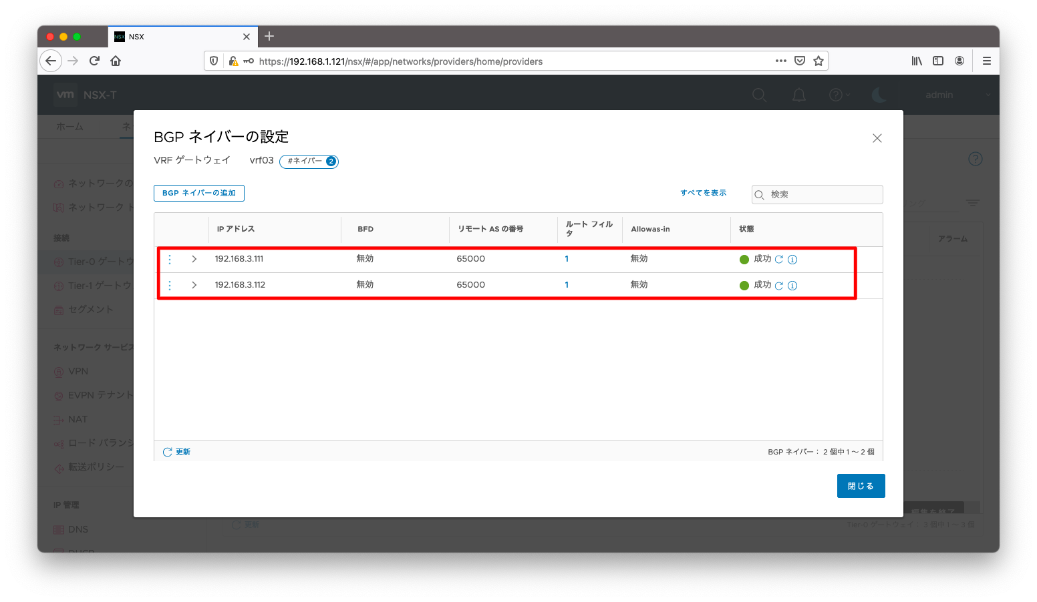Click the connection lock warning icon

click(233, 61)
